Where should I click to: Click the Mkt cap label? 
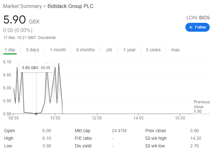point(82,131)
